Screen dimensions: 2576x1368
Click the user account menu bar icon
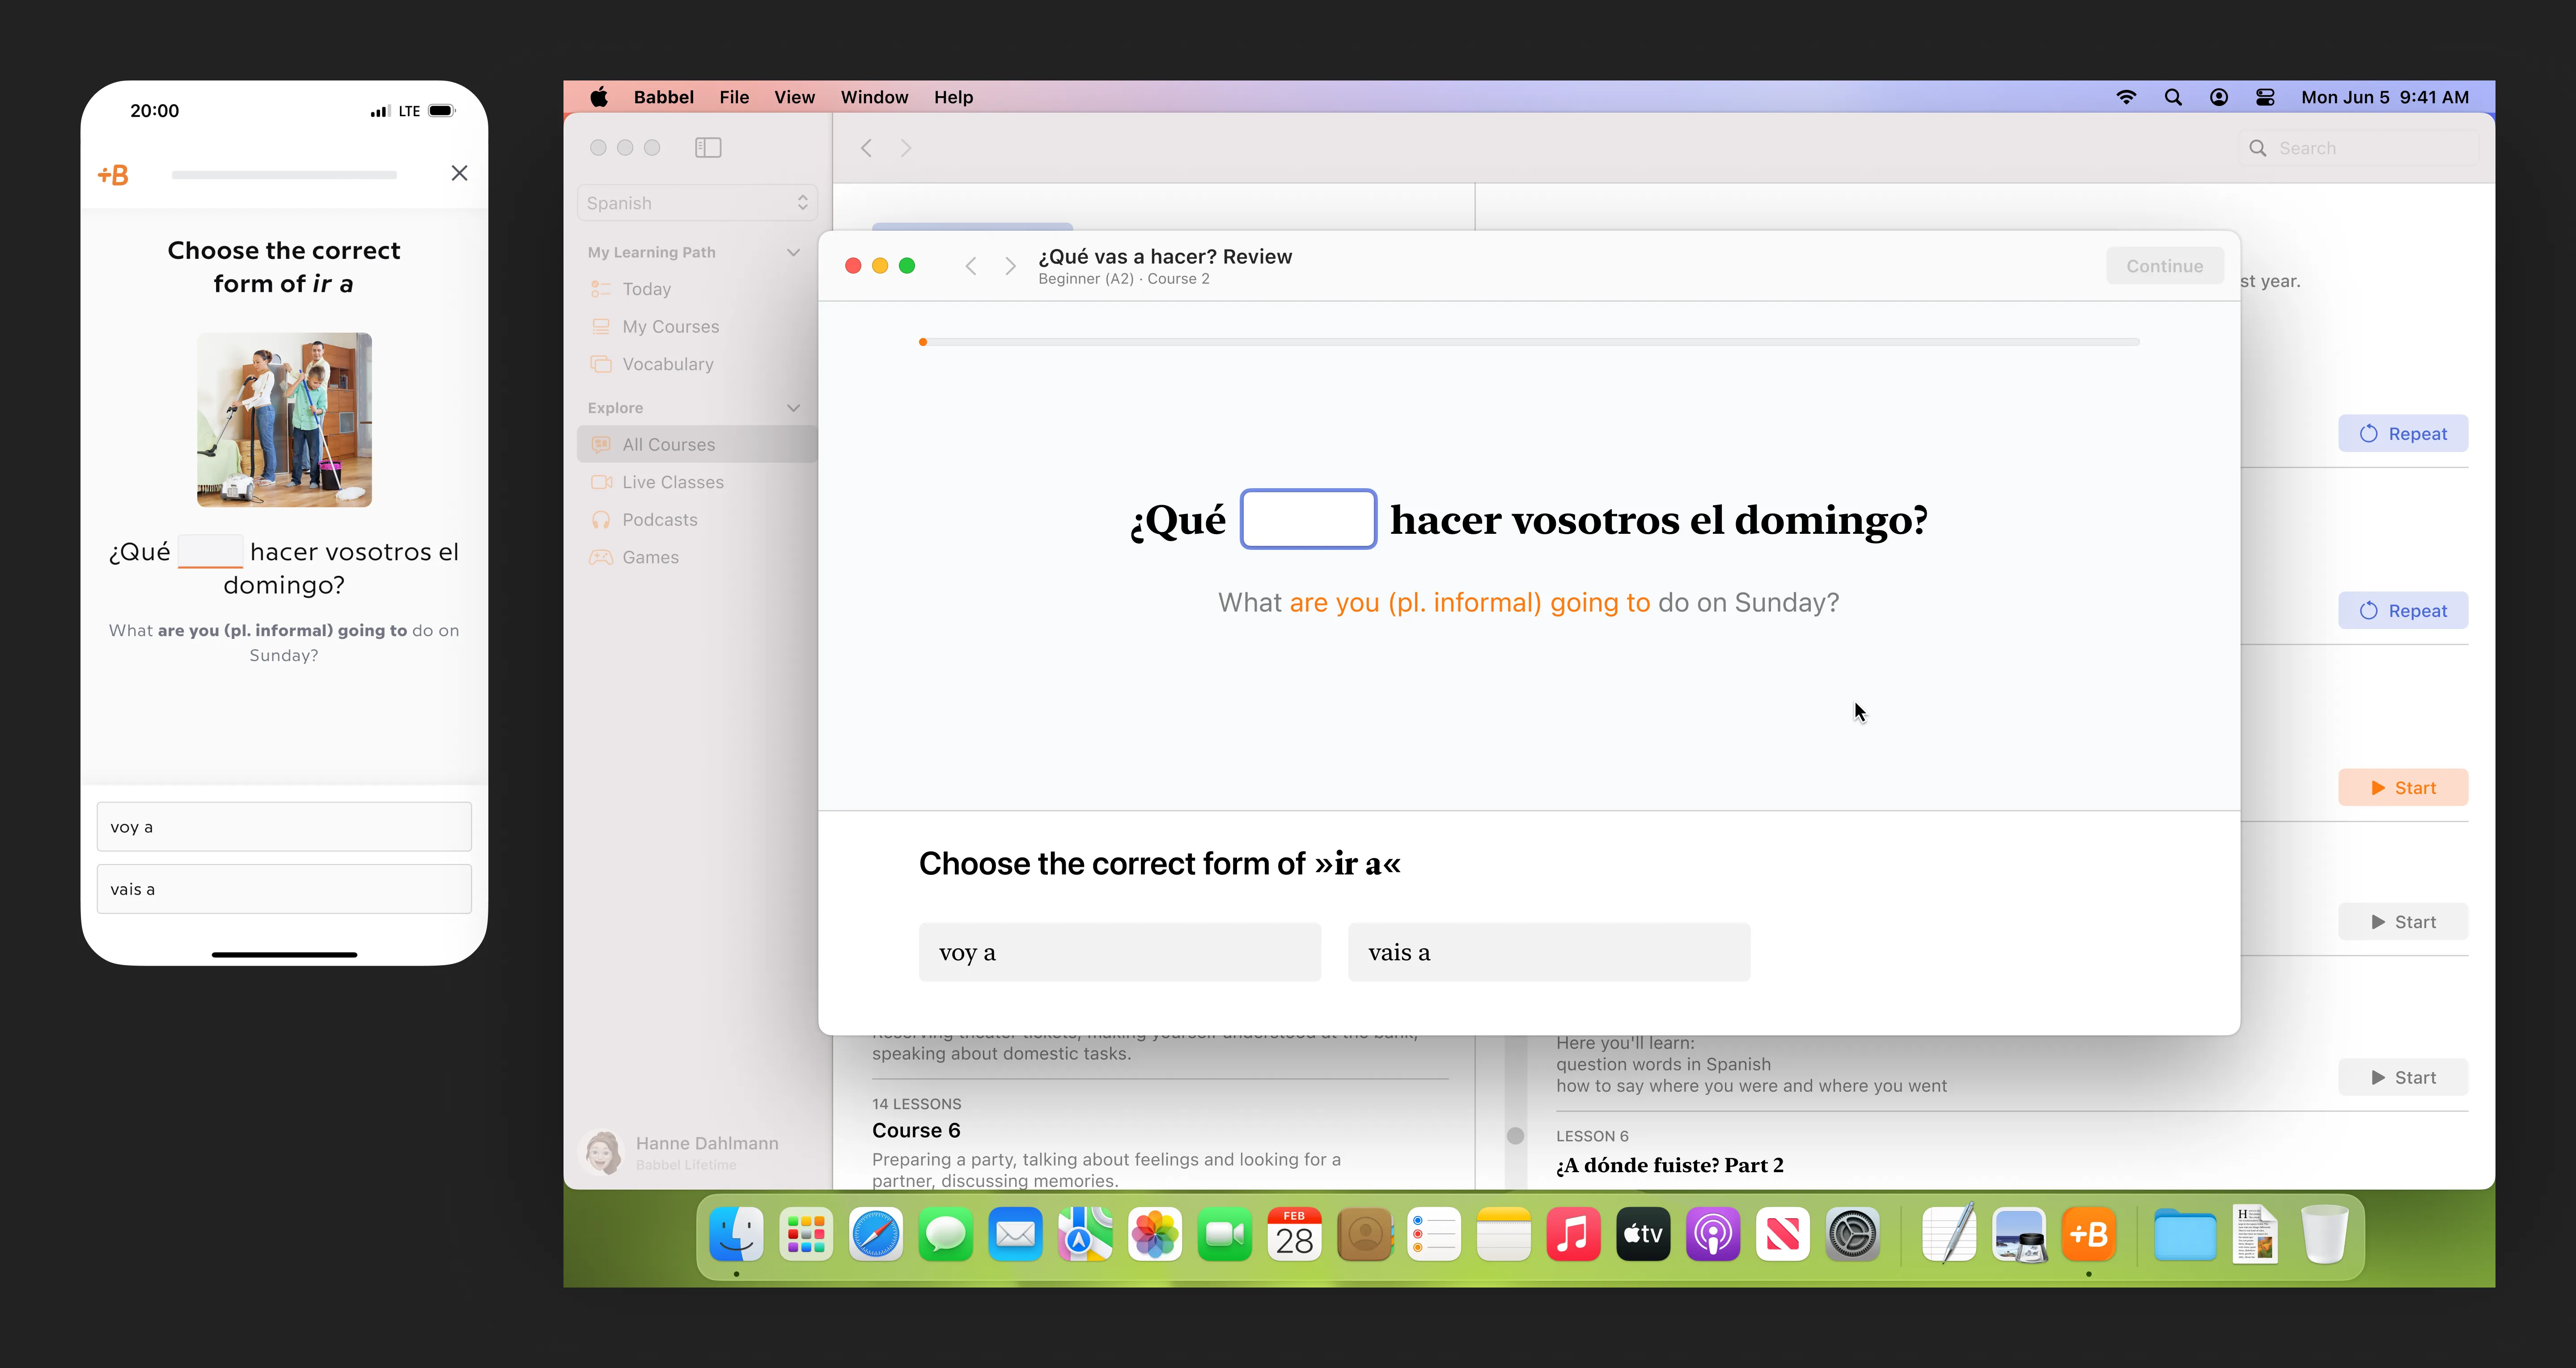[2218, 97]
